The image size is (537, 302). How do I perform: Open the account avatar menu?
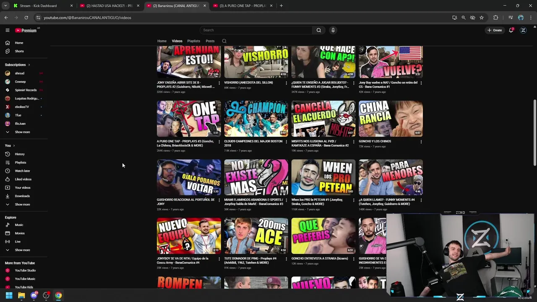(x=523, y=30)
